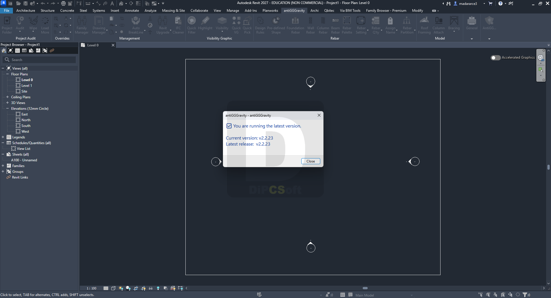Click the Close Inactive Views icon
Image resolution: width=551 pixels, height=298 pixels.
click(147, 3)
